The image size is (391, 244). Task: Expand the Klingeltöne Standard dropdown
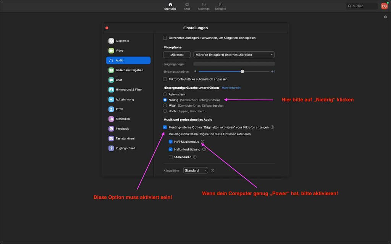tap(195, 170)
